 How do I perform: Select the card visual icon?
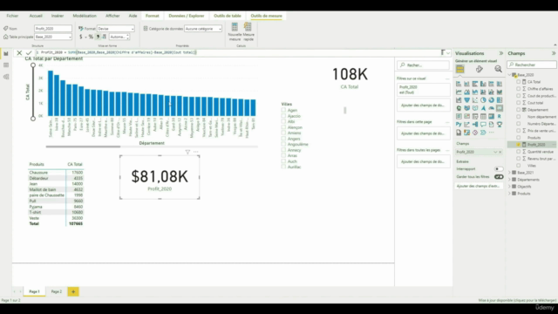[x=500, y=108]
